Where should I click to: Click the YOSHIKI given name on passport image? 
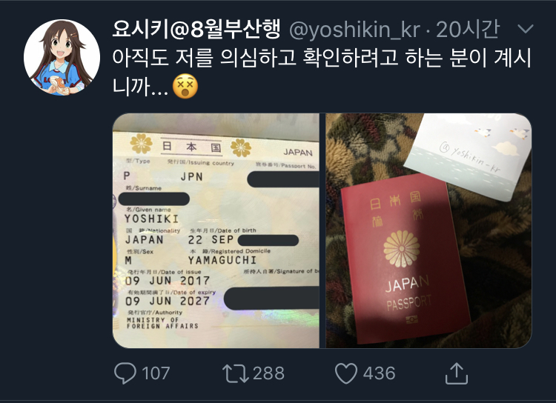click(x=151, y=219)
